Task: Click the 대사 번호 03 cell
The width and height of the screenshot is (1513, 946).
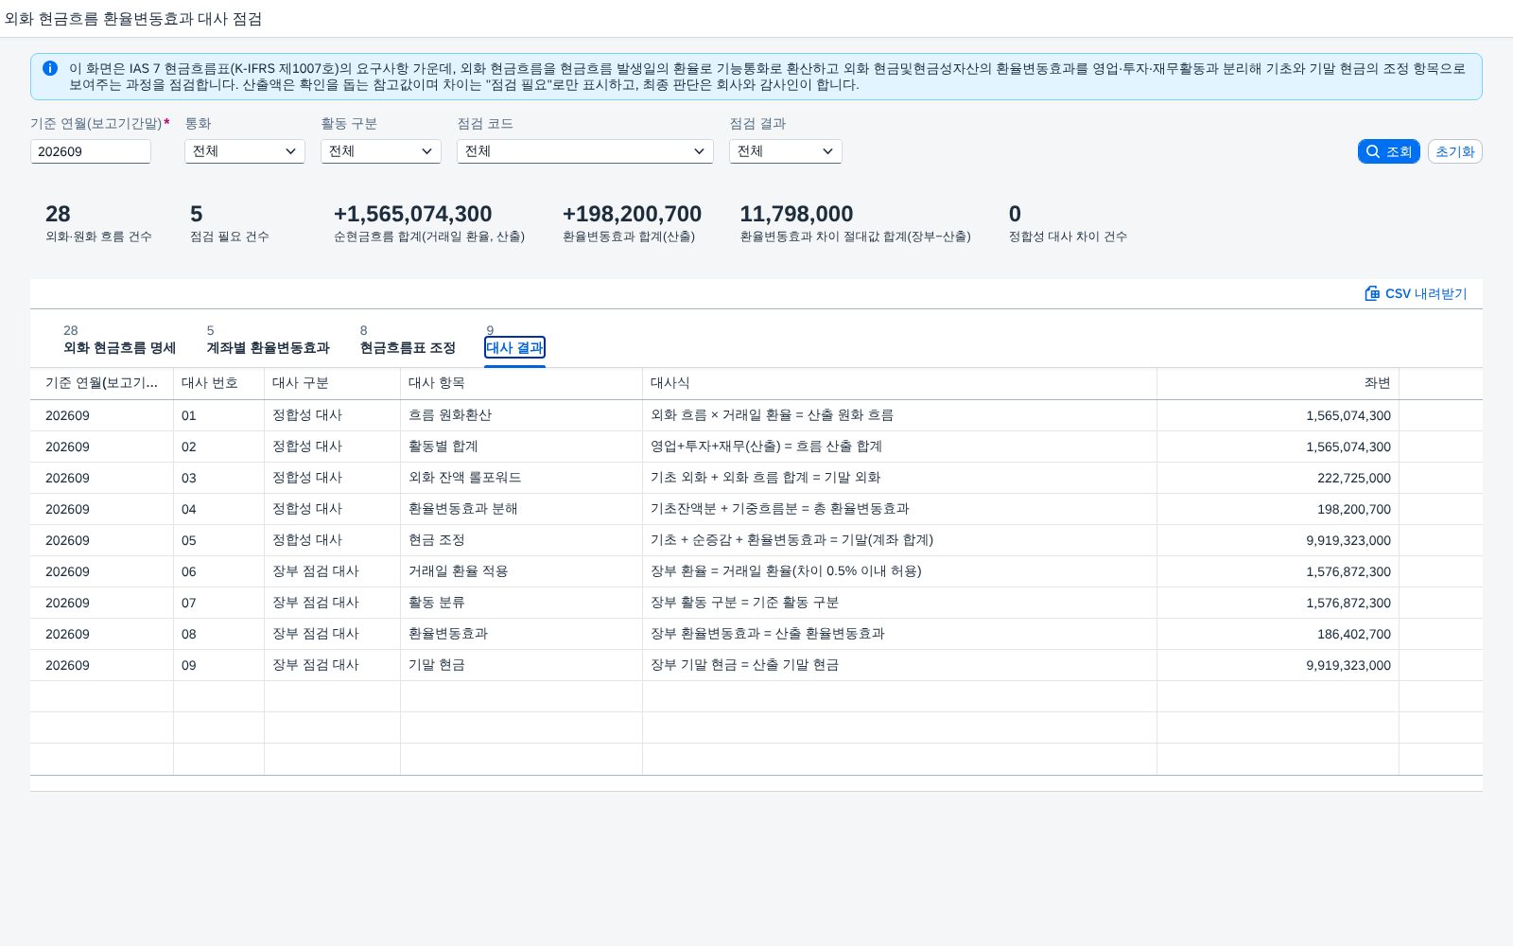Action: 219,478
